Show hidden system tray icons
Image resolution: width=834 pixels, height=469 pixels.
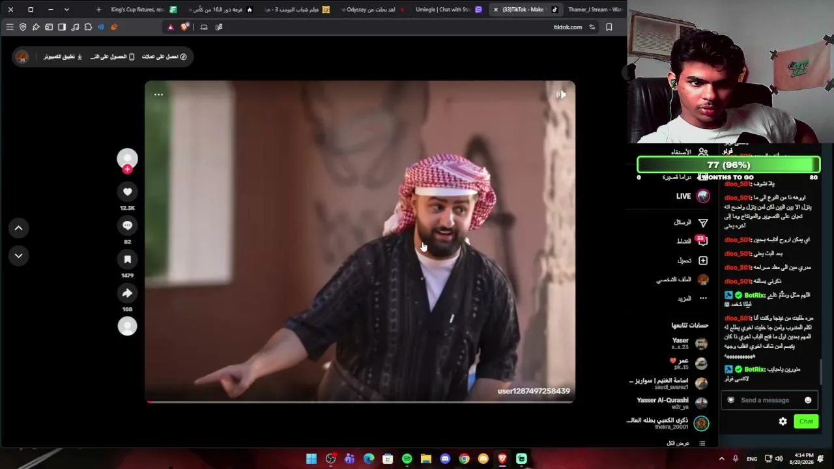point(721,459)
